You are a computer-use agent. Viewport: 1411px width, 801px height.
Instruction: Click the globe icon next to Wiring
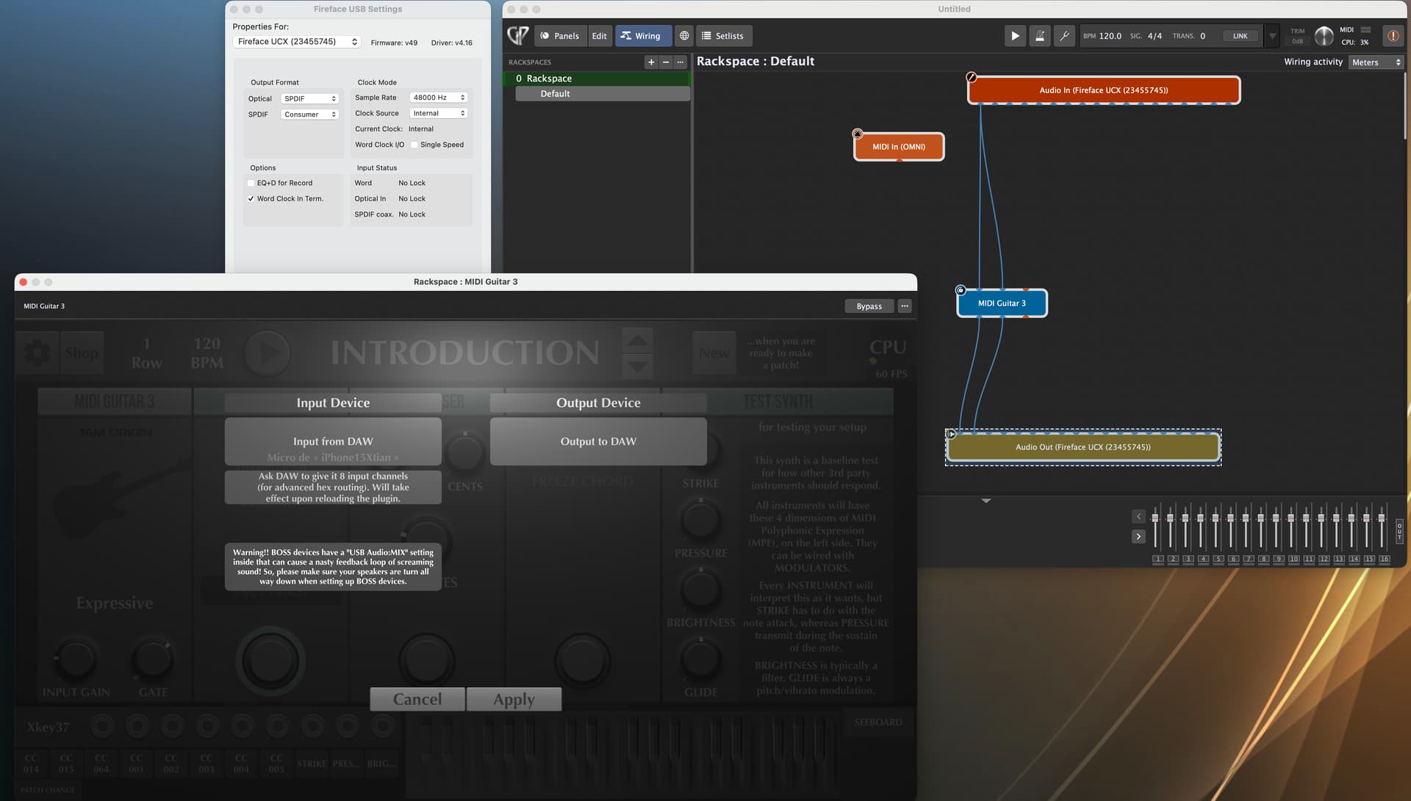(x=683, y=35)
